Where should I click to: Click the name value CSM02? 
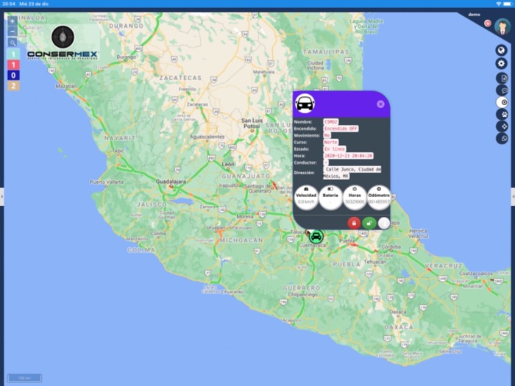(331, 122)
